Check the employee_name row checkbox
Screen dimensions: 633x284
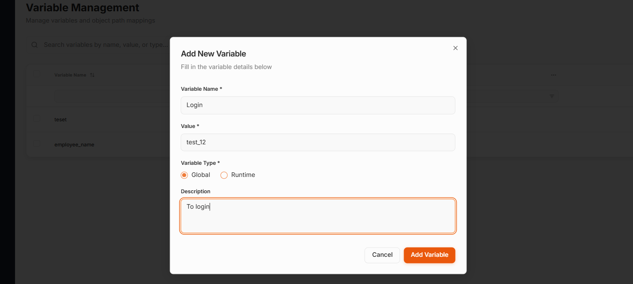[x=36, y=144]
